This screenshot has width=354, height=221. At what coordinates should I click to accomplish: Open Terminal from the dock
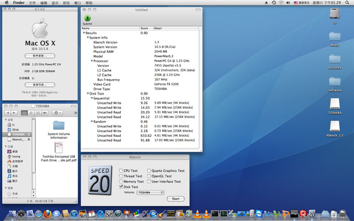214,213
